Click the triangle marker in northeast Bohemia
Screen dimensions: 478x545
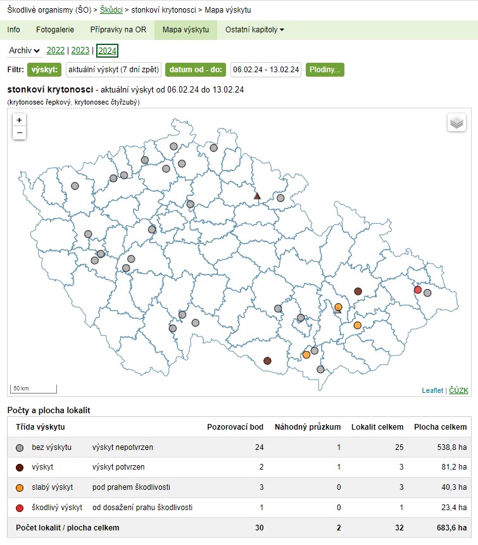point(257,196)
